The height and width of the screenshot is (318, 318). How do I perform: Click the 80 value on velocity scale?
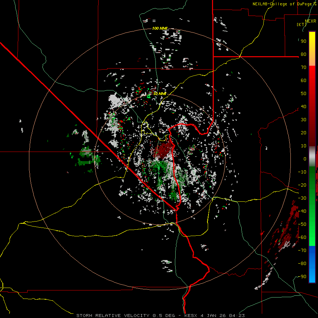pyautogui.click(x=304, y=54)
